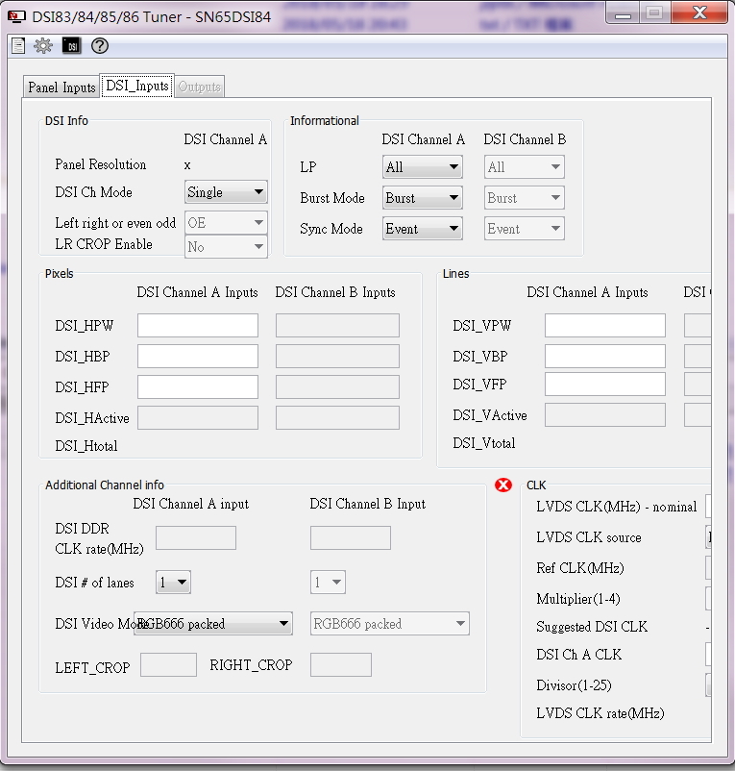The width and height of the screenshot is (735, 771).
Task: Click the greyed-out Outputs tab
Action: click(199, 87)
